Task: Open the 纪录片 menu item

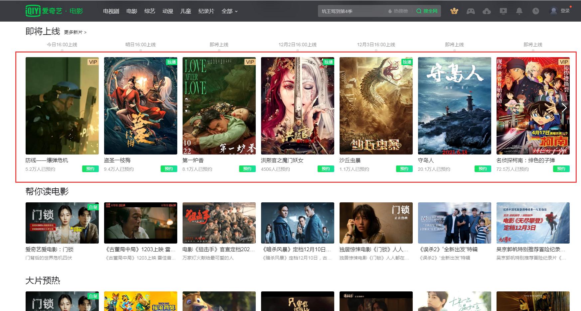Action: point(206,11)
